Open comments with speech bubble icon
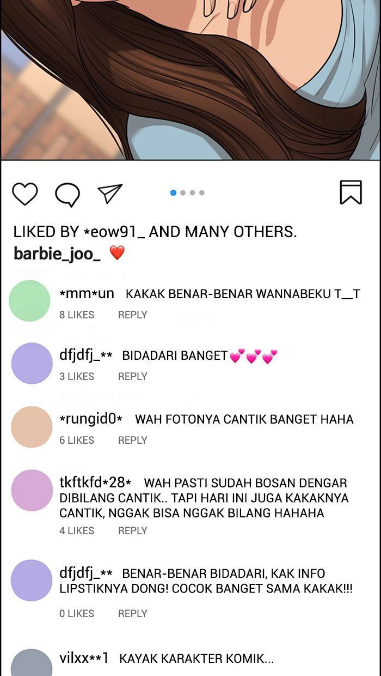Screen dimensions: 381x676 [67, 195]
